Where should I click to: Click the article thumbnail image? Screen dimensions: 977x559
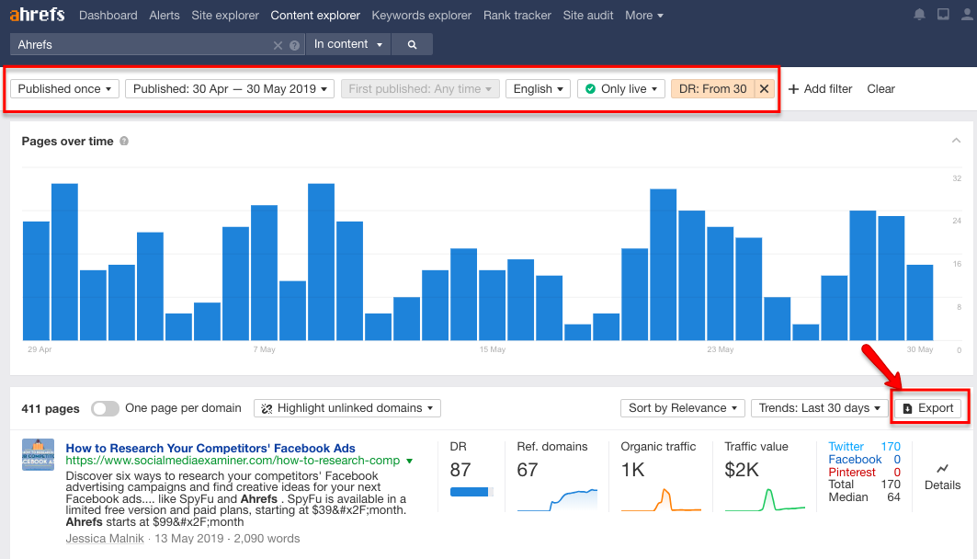[x=38, y=454]
